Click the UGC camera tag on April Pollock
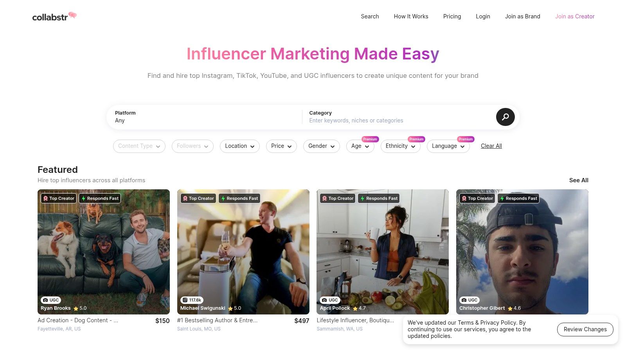This screenshot has width=626, height=352. click(329, 300)
